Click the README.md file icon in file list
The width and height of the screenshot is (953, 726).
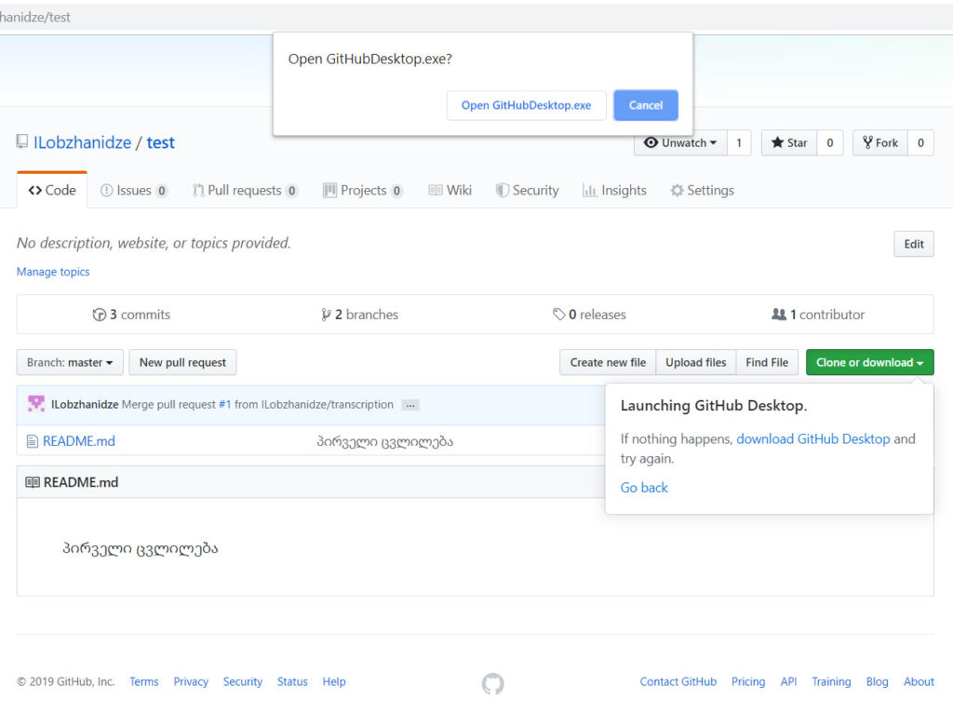(33, 441)
